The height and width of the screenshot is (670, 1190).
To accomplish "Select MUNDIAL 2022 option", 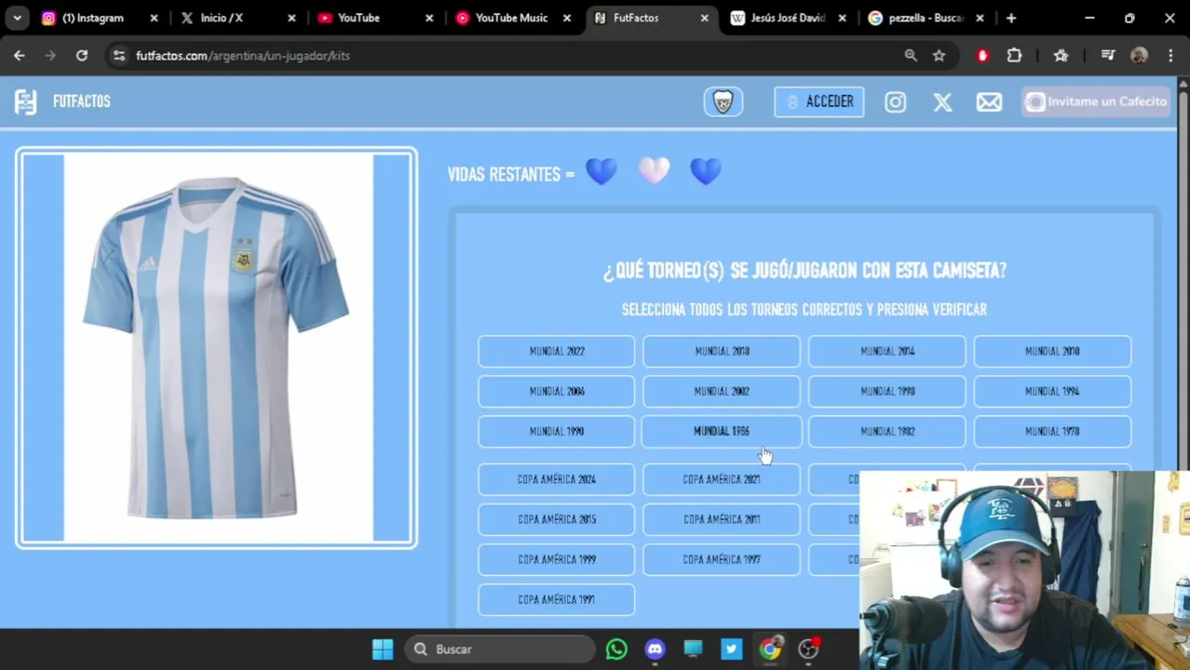I will click(557, 352).
